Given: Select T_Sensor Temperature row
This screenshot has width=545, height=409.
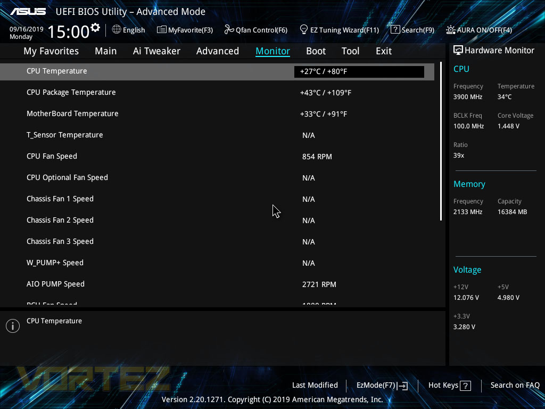Looking at the screenshot, I should coord(217,135).
